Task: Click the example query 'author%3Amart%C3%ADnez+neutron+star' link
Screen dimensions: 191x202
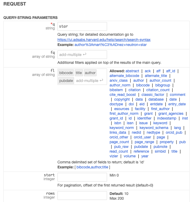Action: (110, 45)
